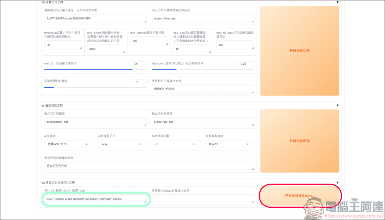Open the 数据类型精度 dropdown showing float32
The width and height of the screenshot is (385, 220).
click(229, 144)
